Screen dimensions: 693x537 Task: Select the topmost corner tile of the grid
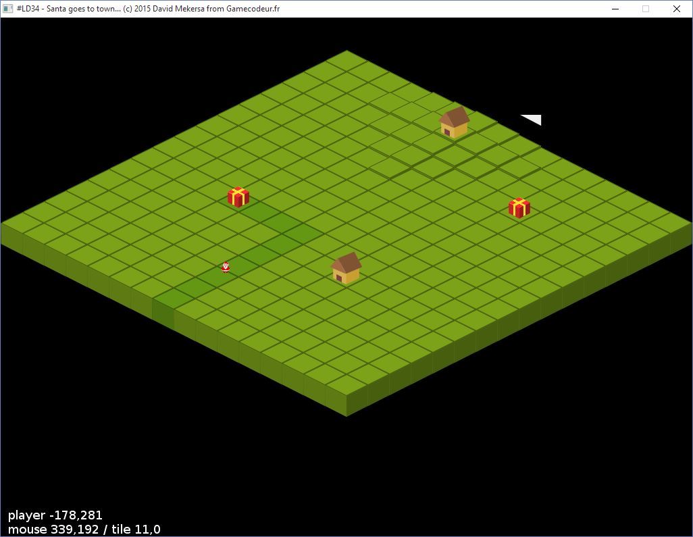click(x=346, y=61)
